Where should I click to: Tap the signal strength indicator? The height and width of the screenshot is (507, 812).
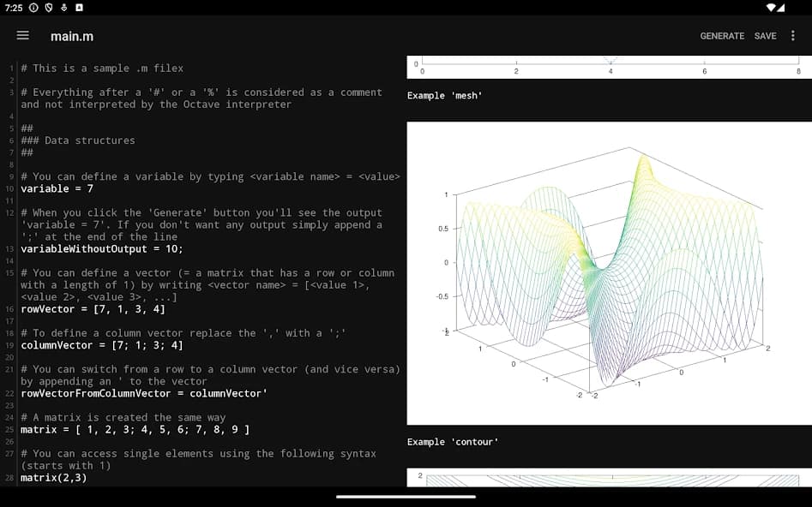[x=785, y=8]
